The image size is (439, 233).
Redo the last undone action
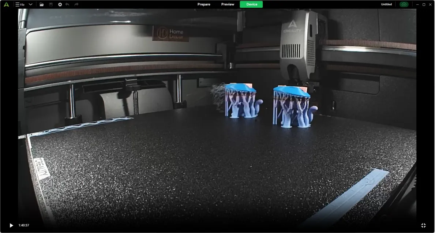[76, 4]
